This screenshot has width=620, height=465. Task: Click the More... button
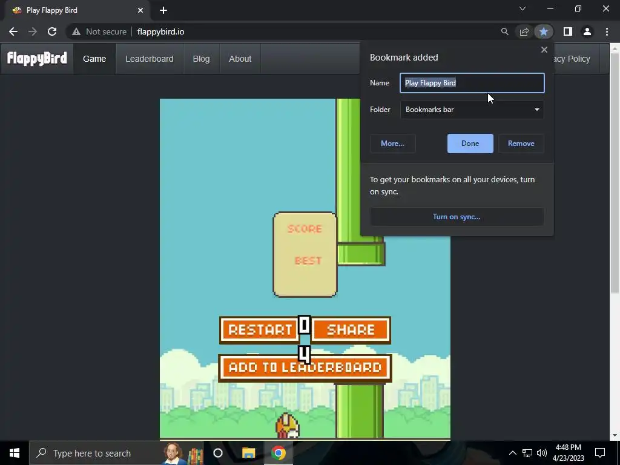(x=392, y=143)
